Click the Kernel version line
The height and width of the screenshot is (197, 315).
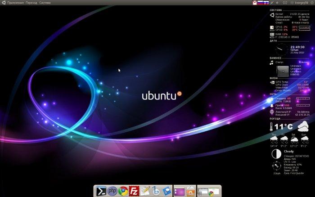[292, 14]
